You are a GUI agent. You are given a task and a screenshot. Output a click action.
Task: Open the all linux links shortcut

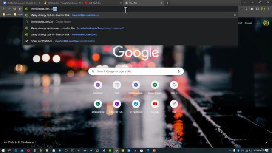point(98,107)
